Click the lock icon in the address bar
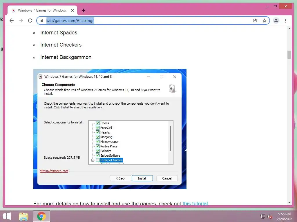 tap(42, 21)
